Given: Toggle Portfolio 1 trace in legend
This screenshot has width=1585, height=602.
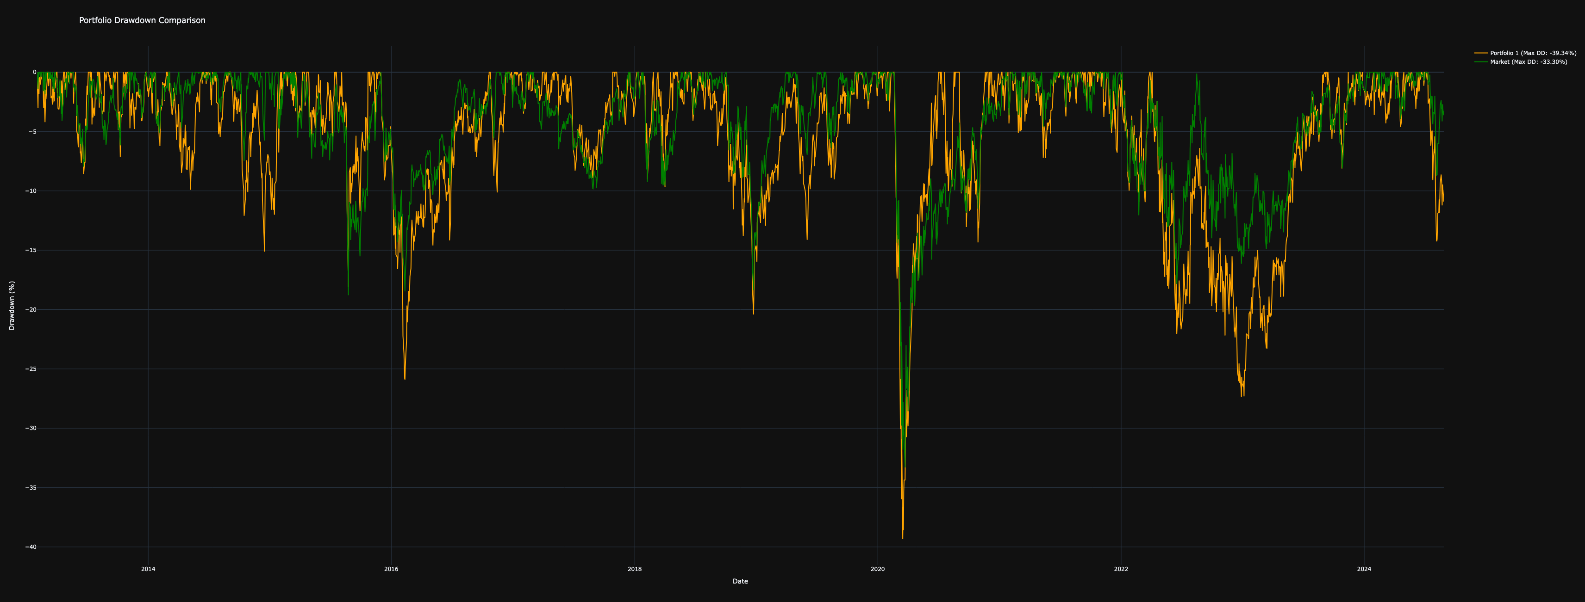Looking at the screenshot, I should 1533,54.
